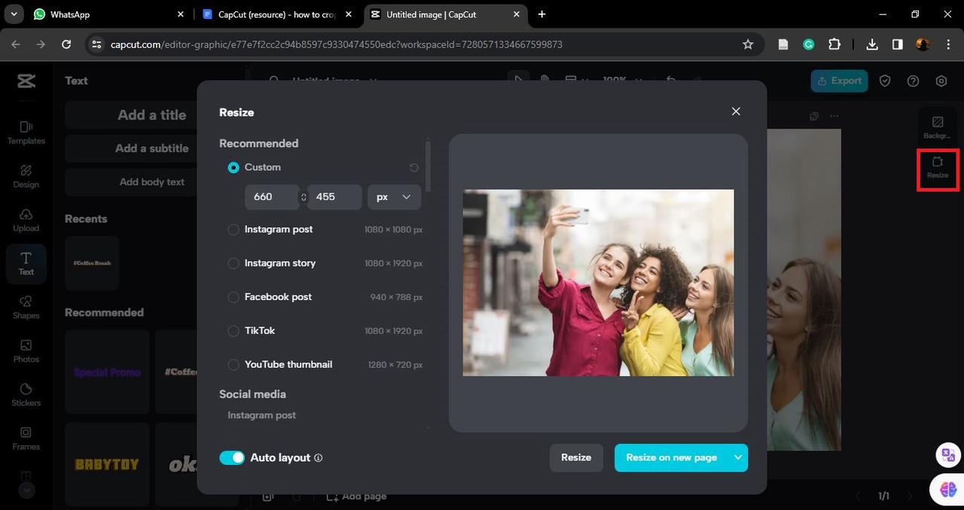Click the Auto layout info icon
This screenshot has height=510, width=964.
click(x=318, y=457)
